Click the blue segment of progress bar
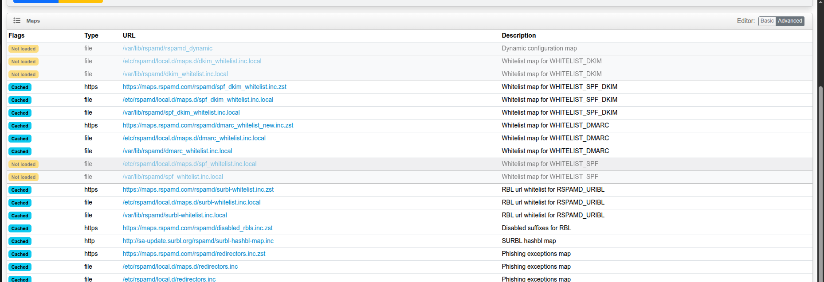 (x=35, y=1)
